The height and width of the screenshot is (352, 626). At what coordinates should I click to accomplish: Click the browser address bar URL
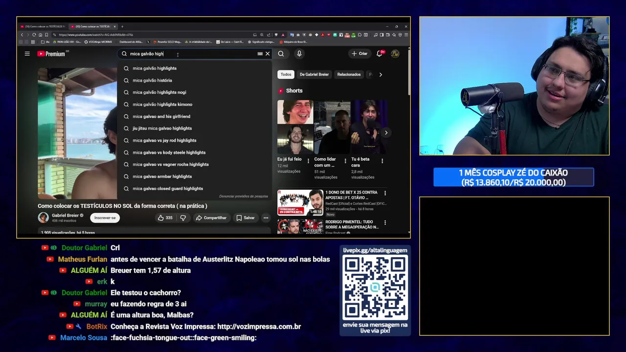[x=96, y=35]
